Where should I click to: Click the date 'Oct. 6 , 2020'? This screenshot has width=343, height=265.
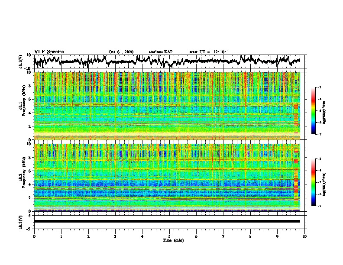tap(121, 52)
